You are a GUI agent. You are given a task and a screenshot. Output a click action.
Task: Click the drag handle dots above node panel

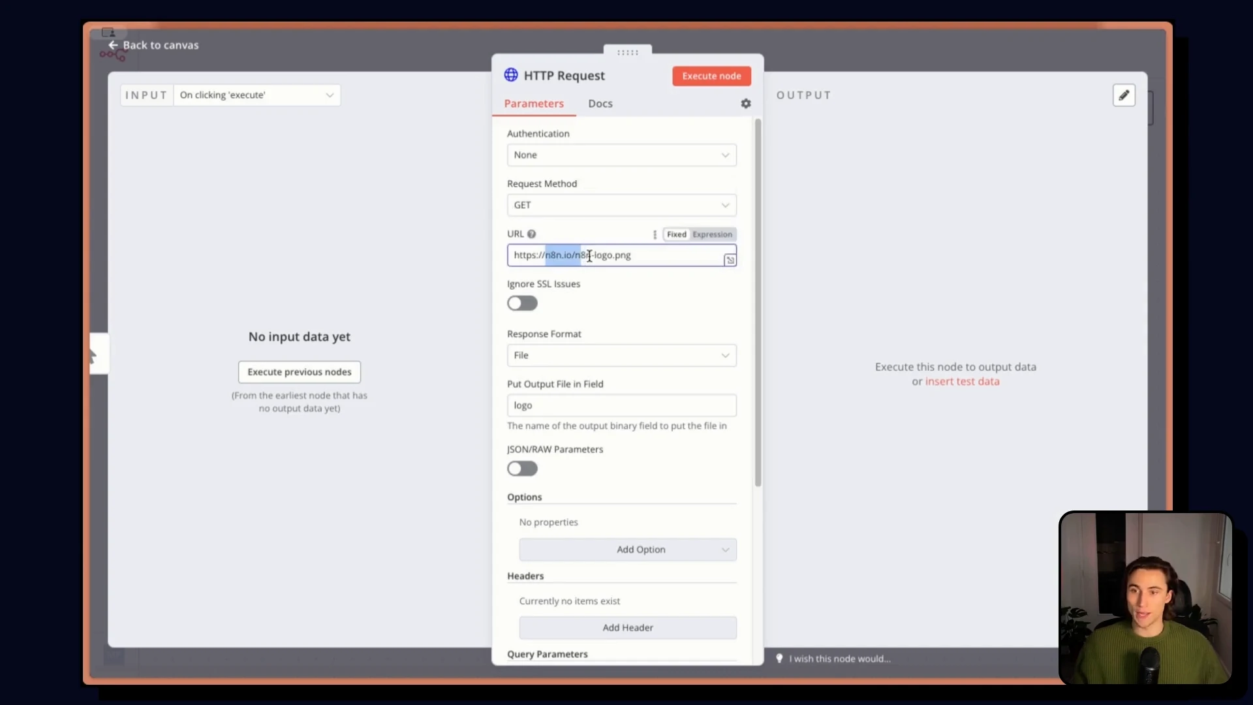pos(628,52)
